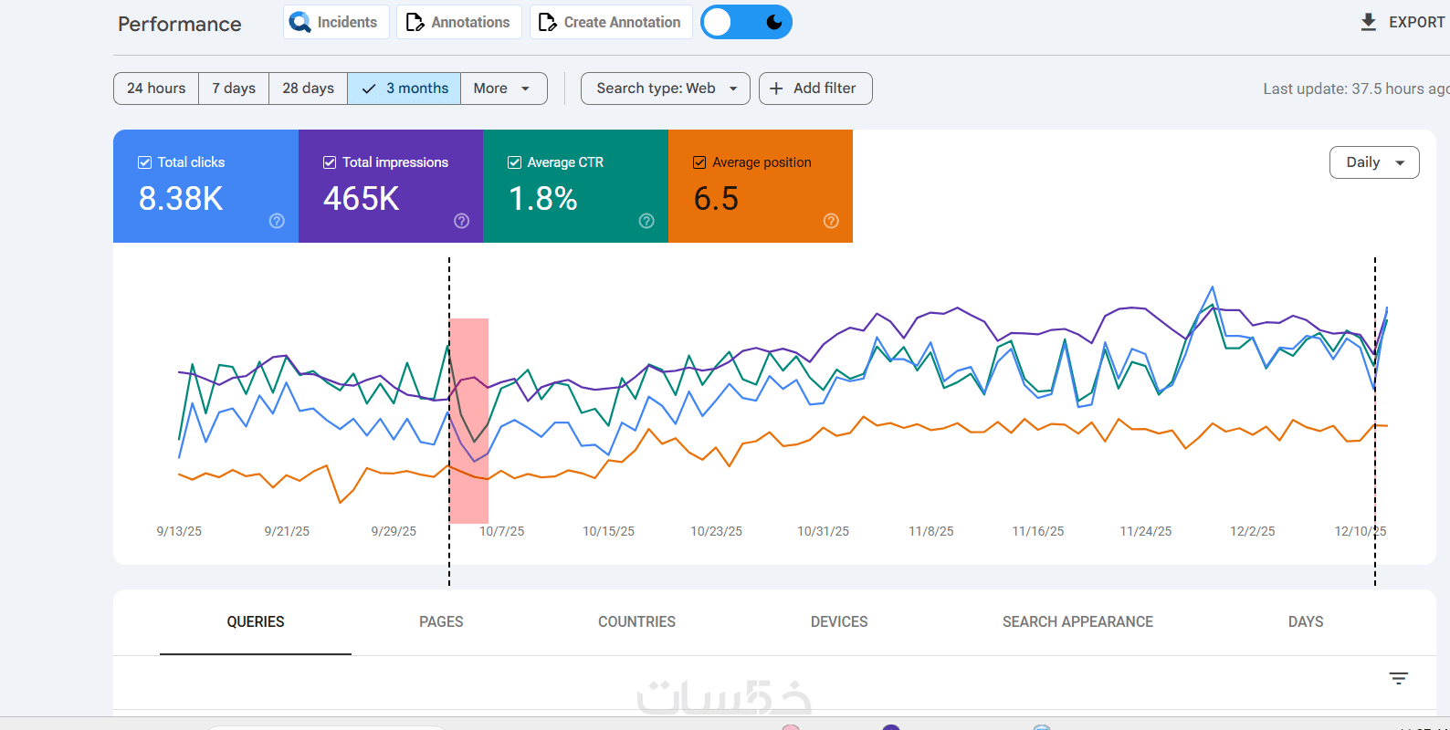This screenshot has width=1450, height=730.
Task: Click the 465K impressions value
Action: click(x=362, y=198)
